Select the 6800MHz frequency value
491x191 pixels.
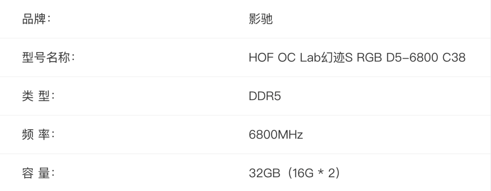(276, 135)
